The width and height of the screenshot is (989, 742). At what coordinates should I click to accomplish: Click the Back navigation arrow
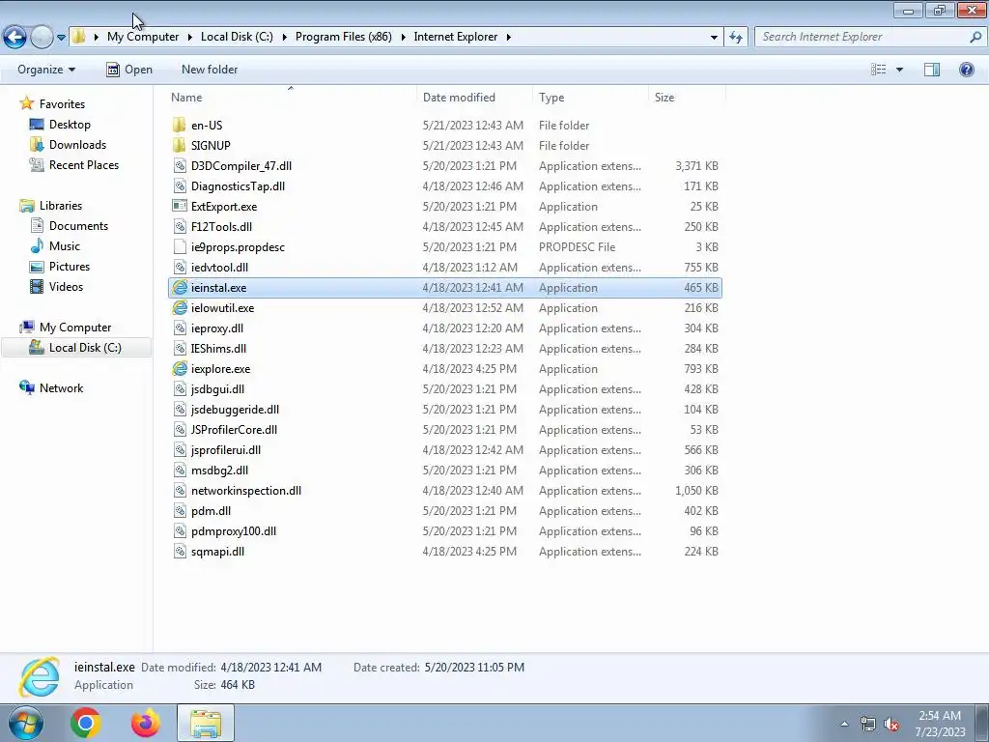coord(15,38)
